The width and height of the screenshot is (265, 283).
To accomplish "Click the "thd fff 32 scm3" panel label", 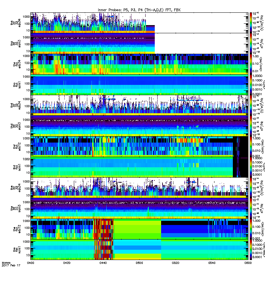I will 16,126.
